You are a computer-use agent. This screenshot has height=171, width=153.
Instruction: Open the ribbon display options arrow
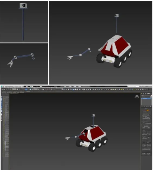click(x=32, y=91)
